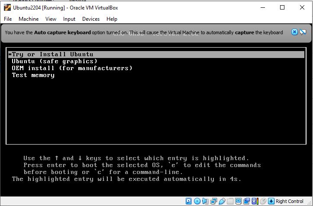Click the recording status bar icon
Viewport: 313px width, 206px height.
pyautogui.click(x=246, y=201)
